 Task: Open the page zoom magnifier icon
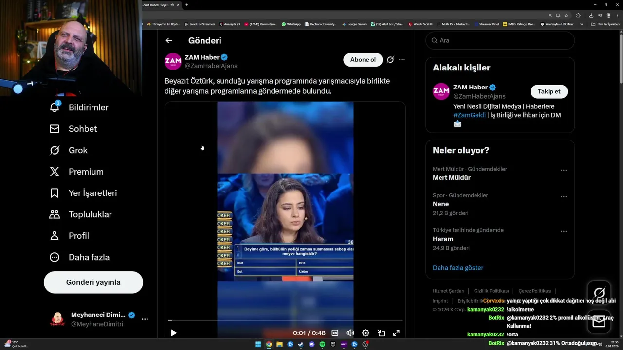(550, 15)
